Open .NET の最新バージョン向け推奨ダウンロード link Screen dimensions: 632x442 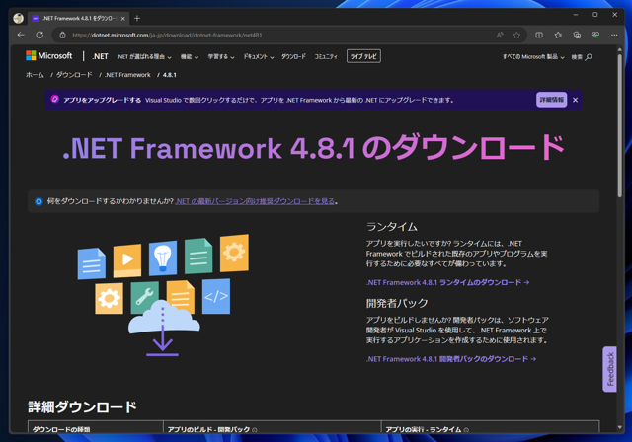[255, 201]
